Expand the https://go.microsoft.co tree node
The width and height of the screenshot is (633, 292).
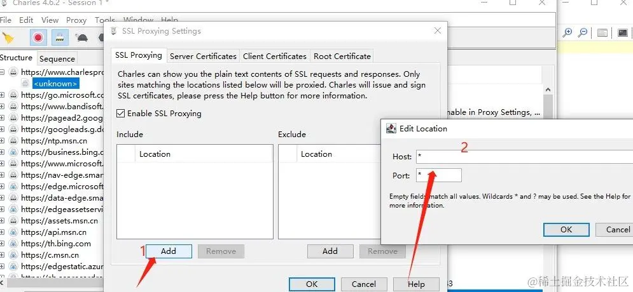click(3, 95)
